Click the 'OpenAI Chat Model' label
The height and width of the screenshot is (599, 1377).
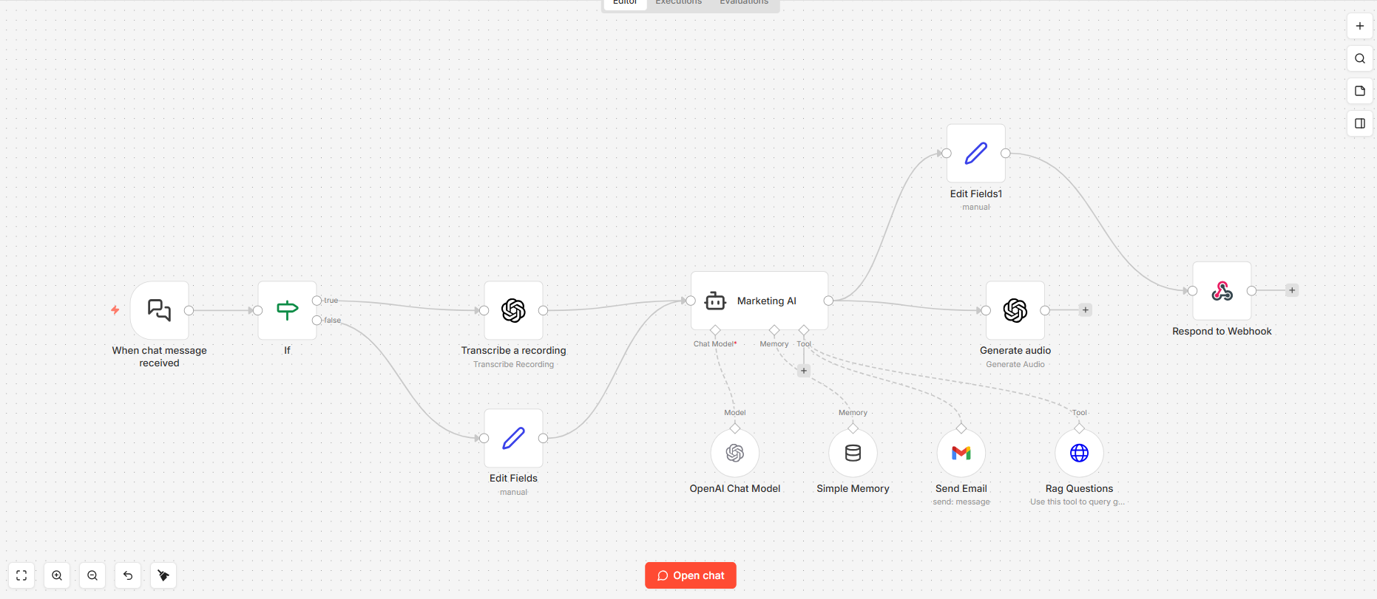(735, 488)
